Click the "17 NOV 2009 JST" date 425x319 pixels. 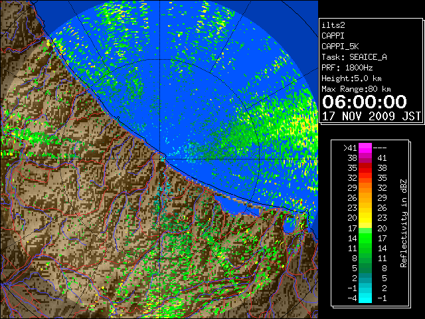(371, 116)
